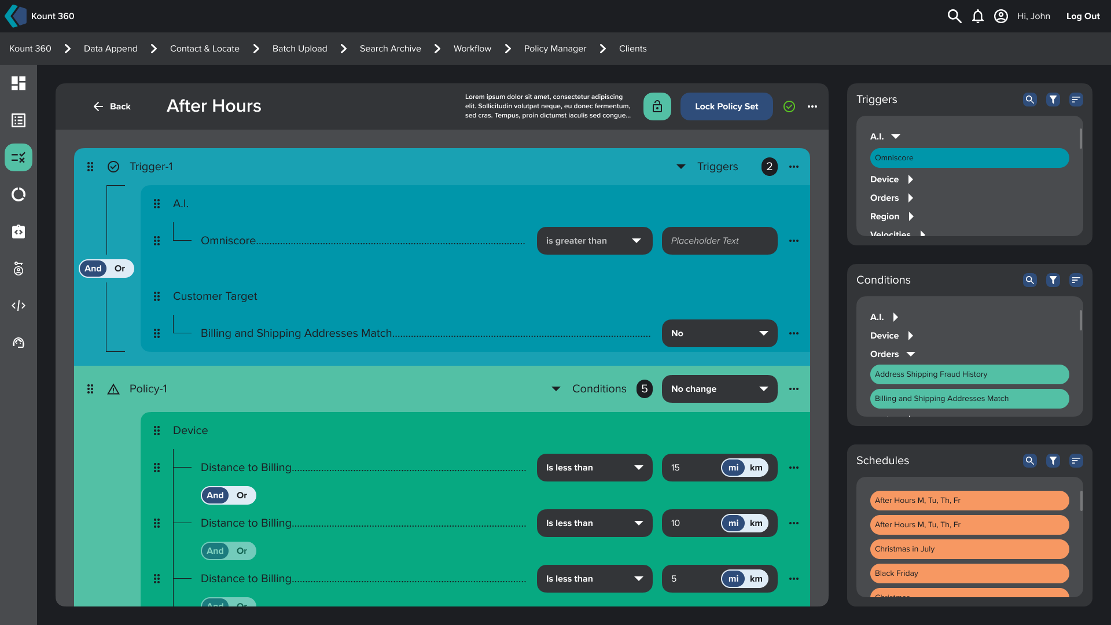Image resolution: width=1111 pixels, height=625 pixels.
Task: Open the list view sidebar icon
Action: point(19,120)
